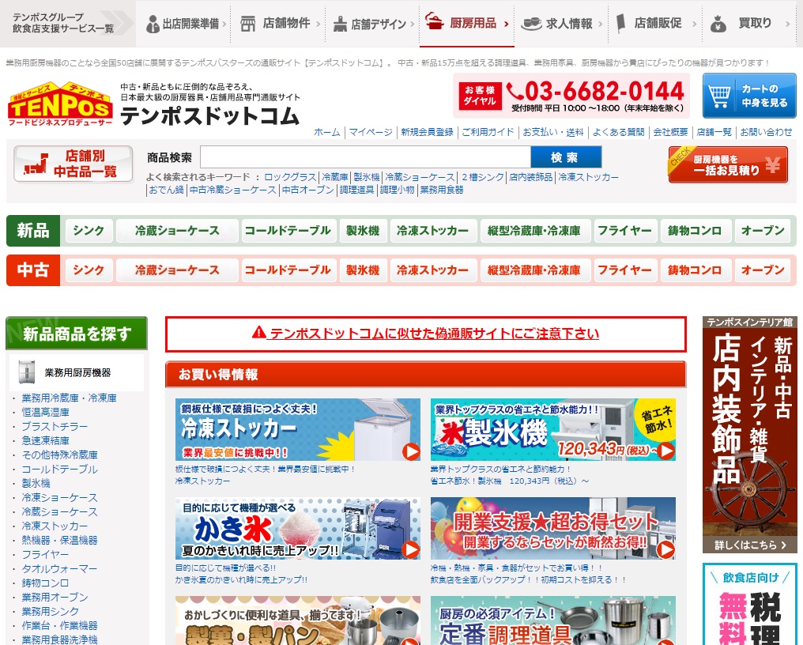This screenshot has width=803, height=645.
Task: Click play arrow on かき氷 banner
Action: point(411,549)
